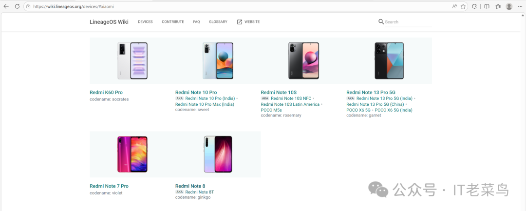Open the external WEBSITE link
This screenshot has width=526, height=211.
248,22
